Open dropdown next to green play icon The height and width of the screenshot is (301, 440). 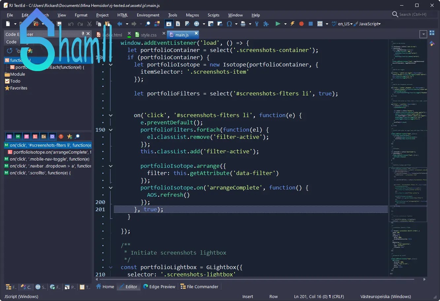[x=285, y=24]
